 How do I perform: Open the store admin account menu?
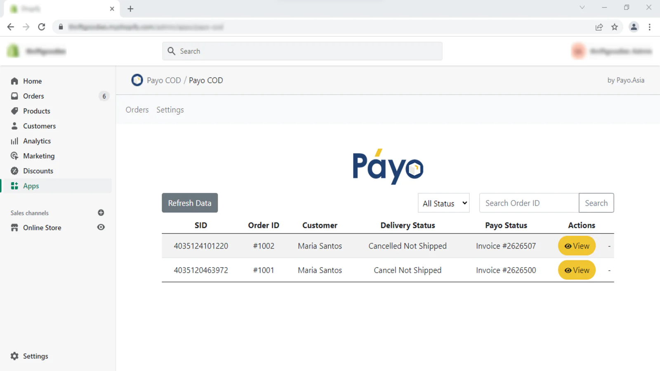coord(611,51)
